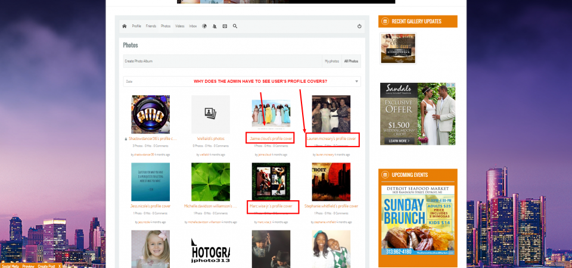Click the Recent Gallery Updates heading
This screenshot has width=572, height=268.
point(416,21)
